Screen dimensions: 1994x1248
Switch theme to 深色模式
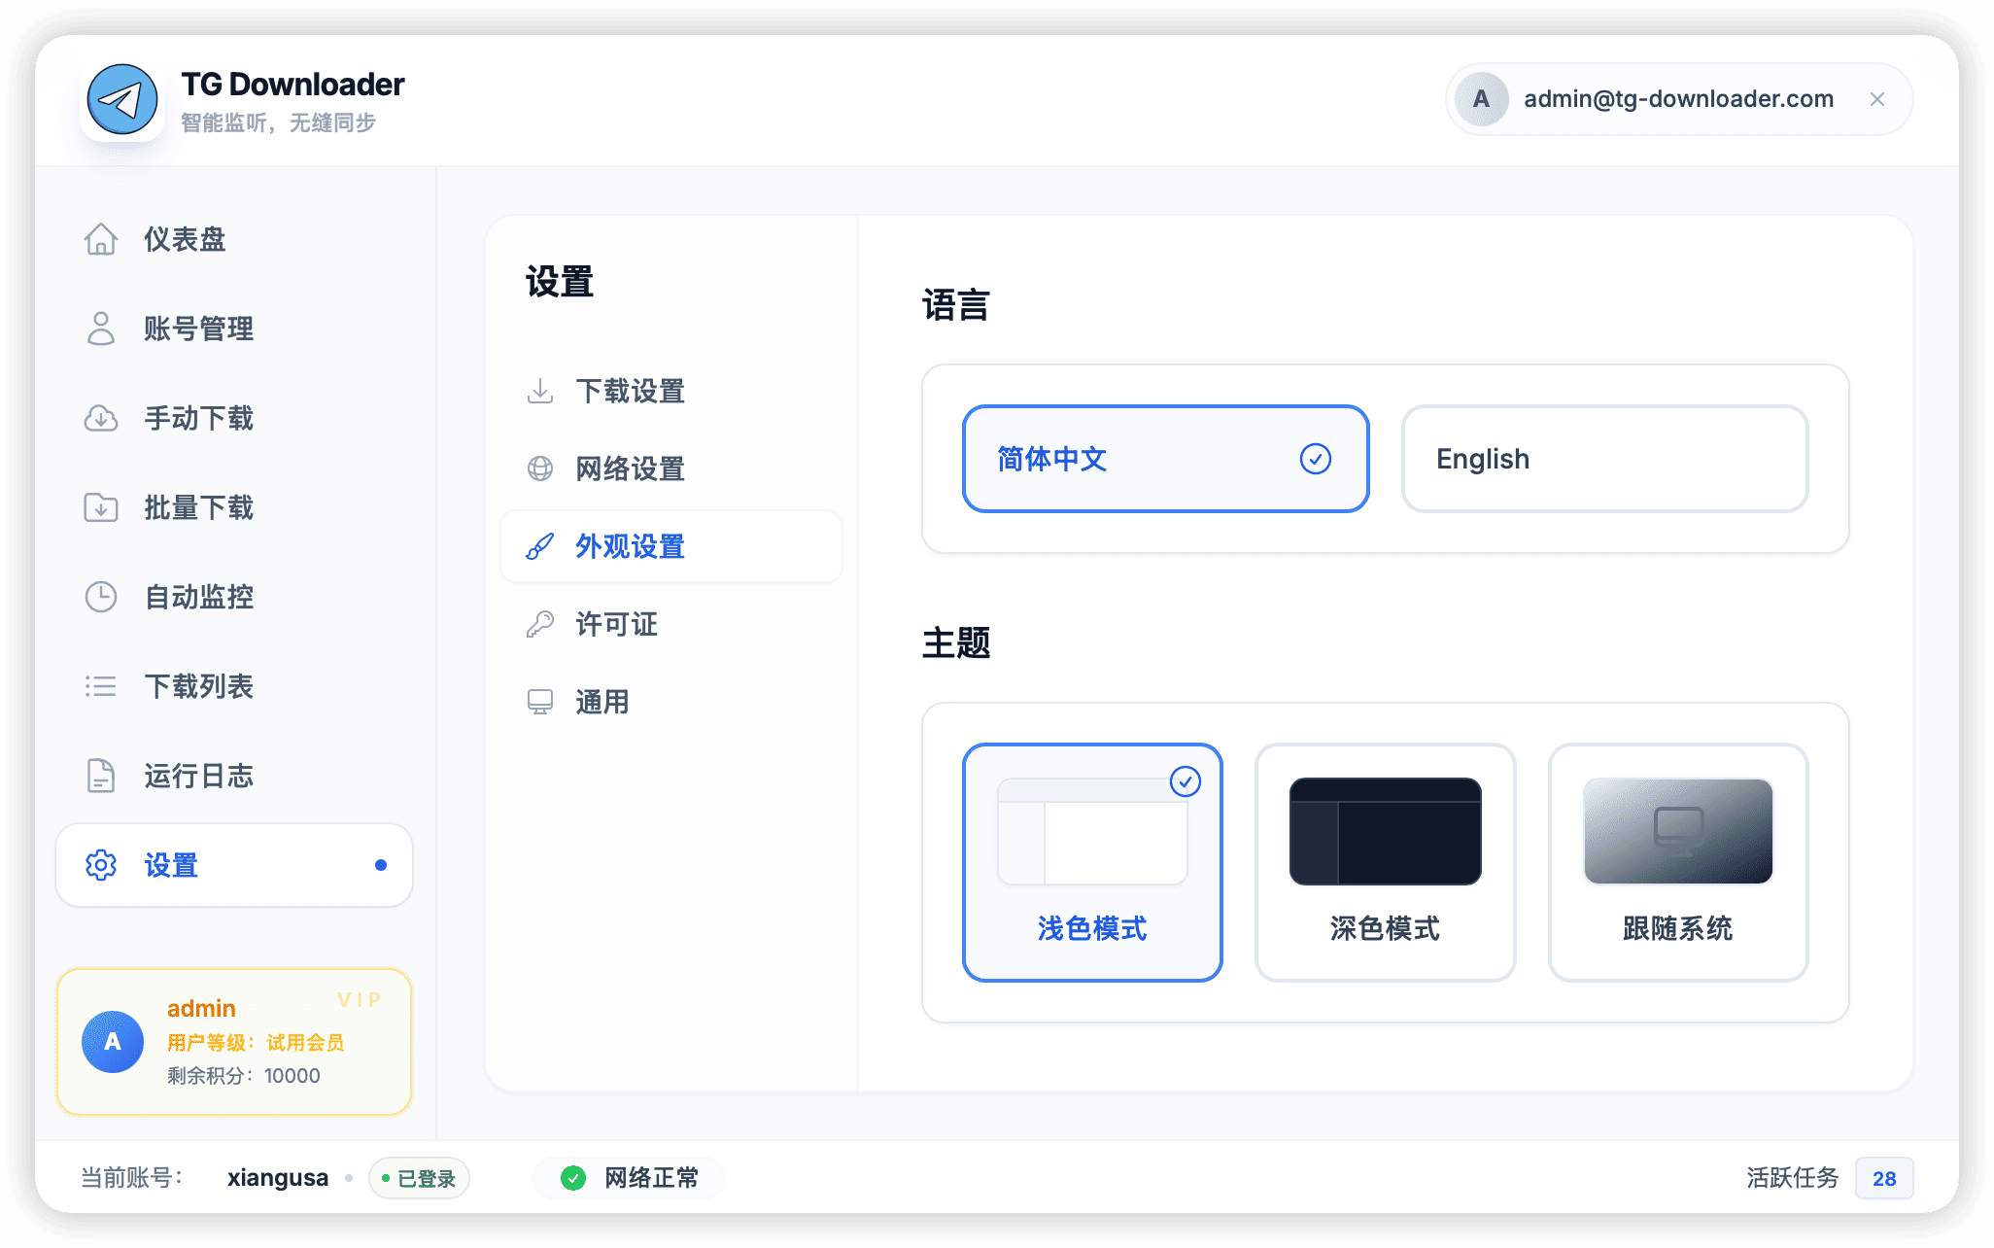point(1385,862)
